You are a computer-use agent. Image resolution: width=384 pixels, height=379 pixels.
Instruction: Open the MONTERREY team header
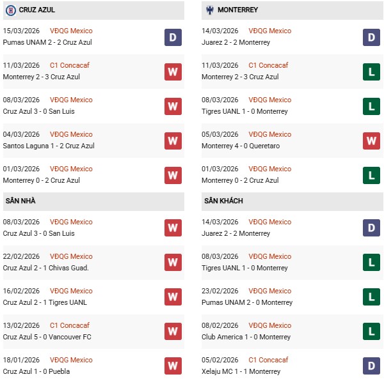pos(237,10)
